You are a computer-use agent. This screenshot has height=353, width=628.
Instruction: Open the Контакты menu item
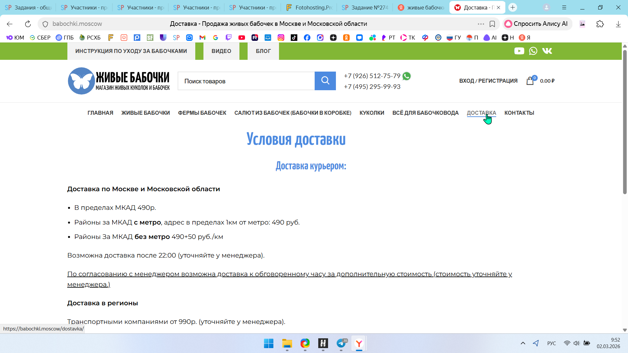click(519, 113)
